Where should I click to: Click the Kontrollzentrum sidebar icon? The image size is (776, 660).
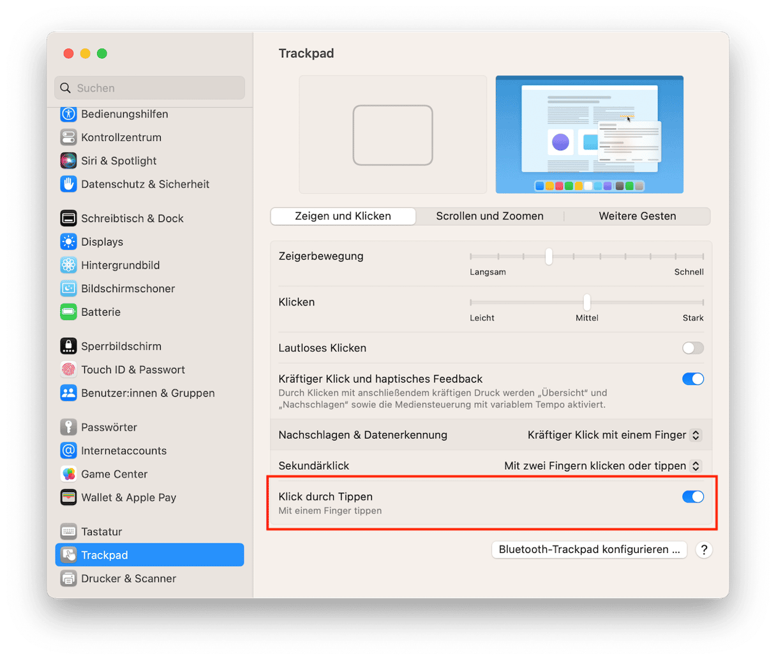coord(68,137)
